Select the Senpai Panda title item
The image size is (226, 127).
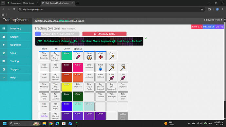tap(89, 87)
